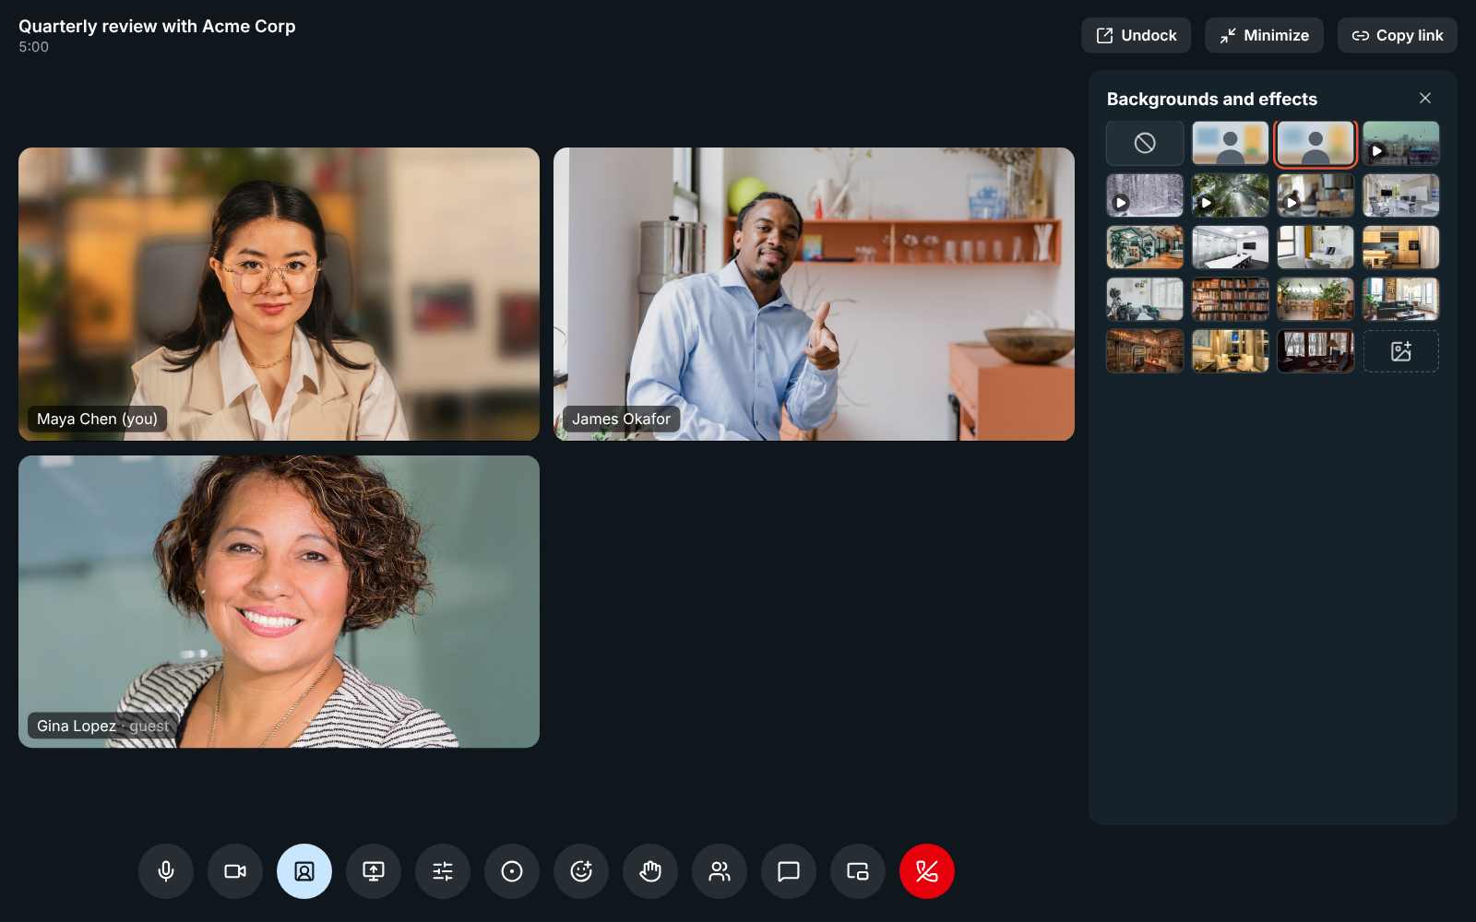Select the cozy lounge with armchairs background
The height and width of the screenshot is (922, 1476).
(x=1231, y=351)
